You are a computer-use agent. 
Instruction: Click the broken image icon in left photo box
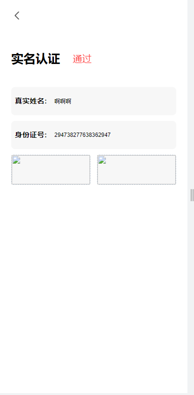[x=16, y=160]
